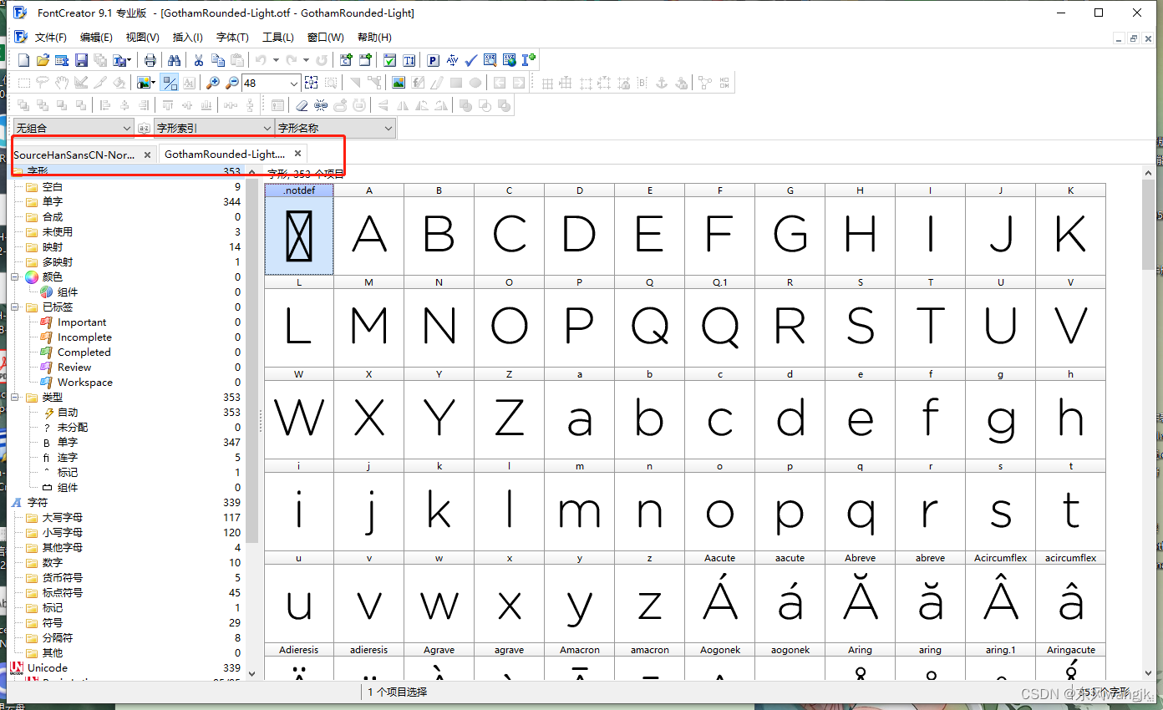Open Find with the binoculars icon

[x=175, y=60]
